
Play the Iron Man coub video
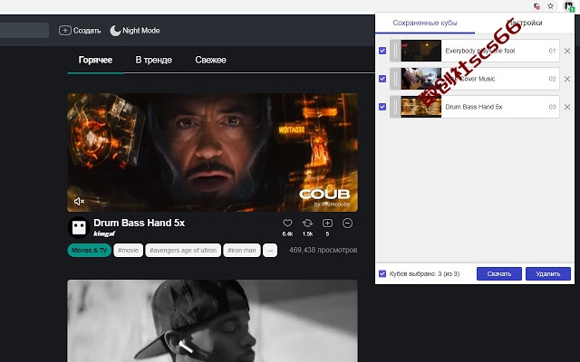212,152
